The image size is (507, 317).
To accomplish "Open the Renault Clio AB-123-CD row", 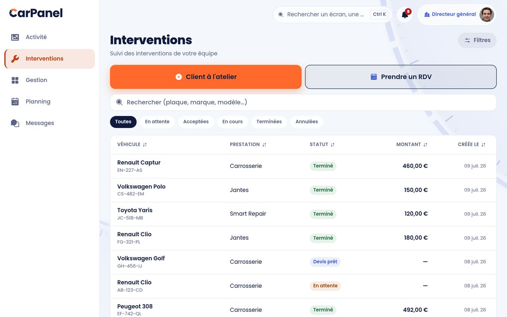I will tap(303, 286).
